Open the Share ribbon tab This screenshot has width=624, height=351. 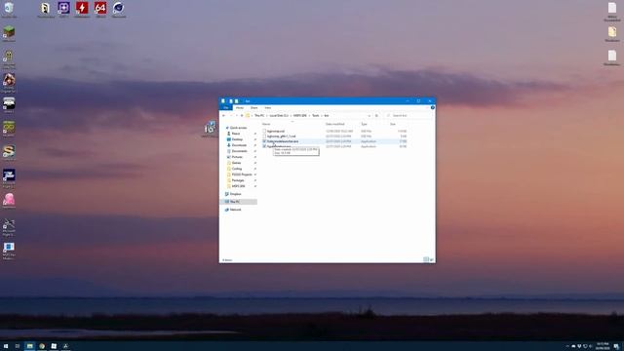[x=253, y=108]
